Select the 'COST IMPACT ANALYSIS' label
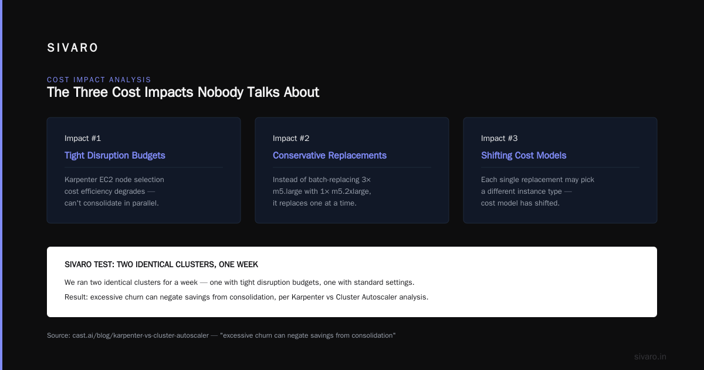Screen dimensions: 704x370 click(x=99, y=79)
